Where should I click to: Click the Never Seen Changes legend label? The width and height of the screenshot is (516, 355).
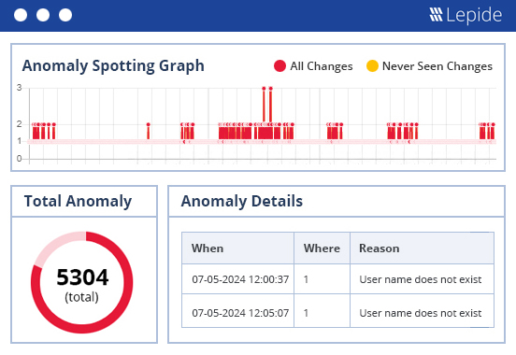(437, 66)
